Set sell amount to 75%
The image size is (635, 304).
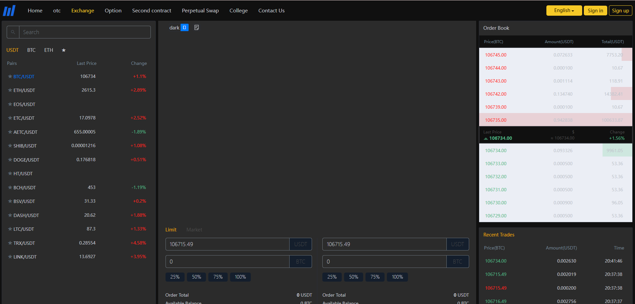pyautogui.click(x=375, y=277)
